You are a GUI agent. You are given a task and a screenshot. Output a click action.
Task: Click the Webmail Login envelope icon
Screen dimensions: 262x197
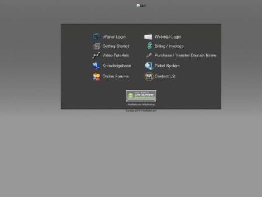(x=148, y=37)
